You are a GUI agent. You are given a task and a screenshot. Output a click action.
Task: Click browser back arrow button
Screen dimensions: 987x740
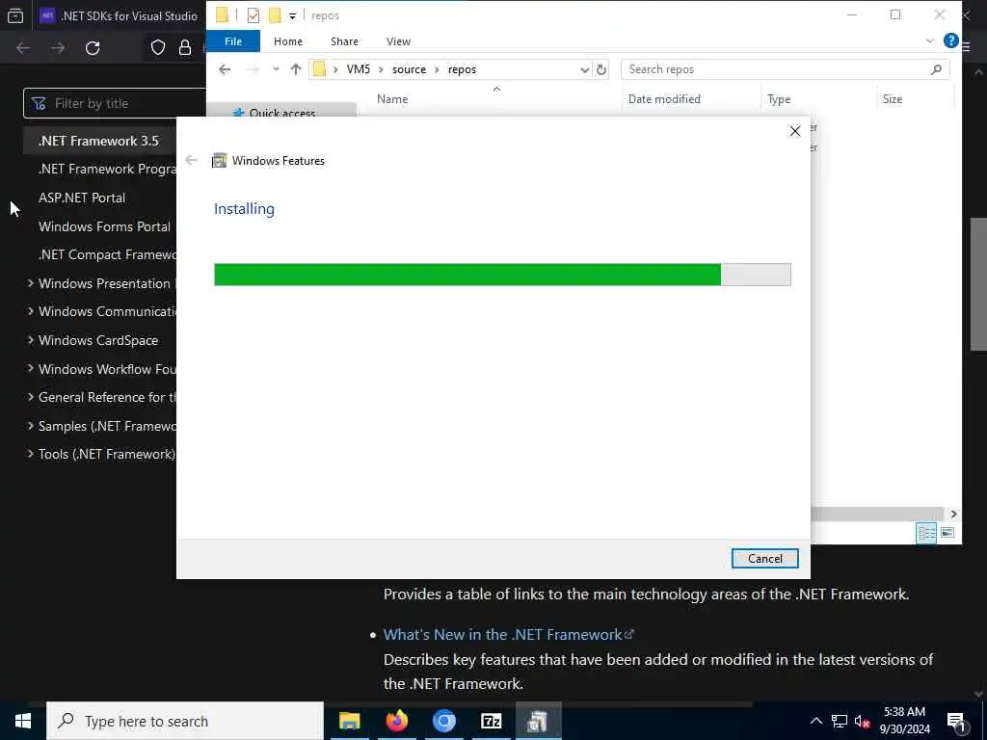(23, 48)
